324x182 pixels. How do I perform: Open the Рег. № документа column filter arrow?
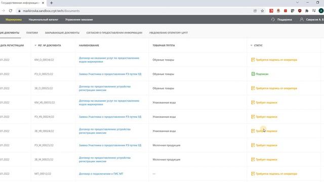(x=35, y=45)
